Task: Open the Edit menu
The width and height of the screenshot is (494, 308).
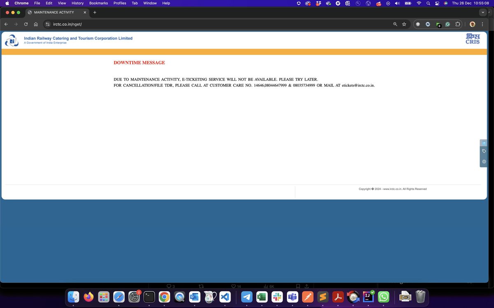Action: point(49,3)
